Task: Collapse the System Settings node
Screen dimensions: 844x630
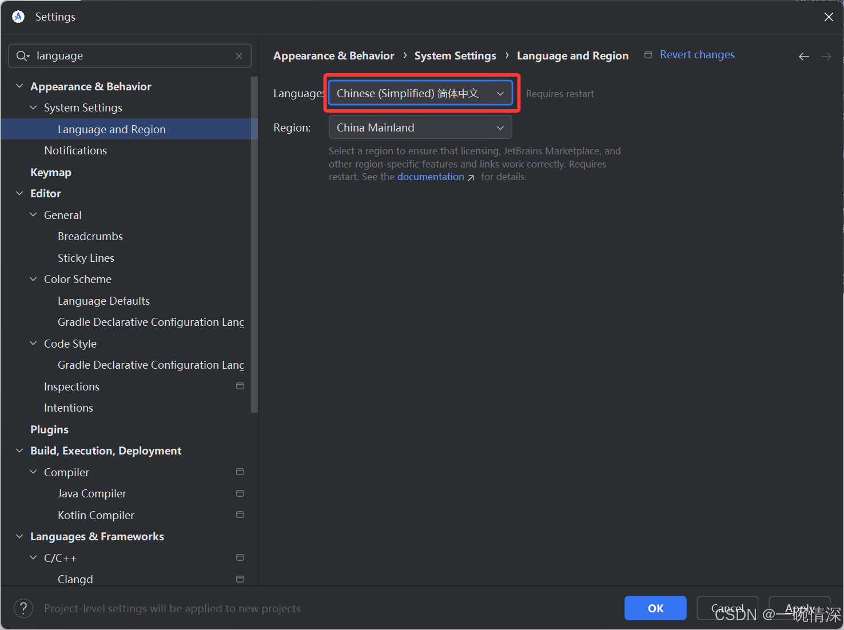Action: tap(33, 107)
